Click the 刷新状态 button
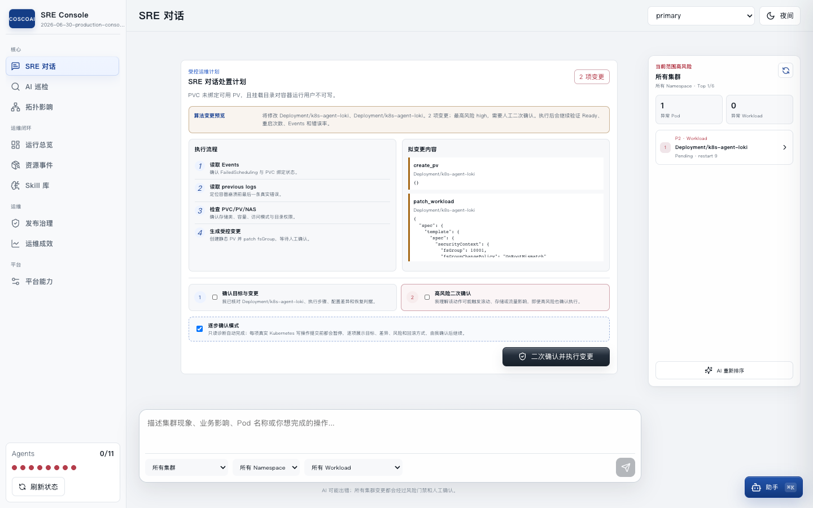This screenshot has width=813, height=508. tap(38, 487)
